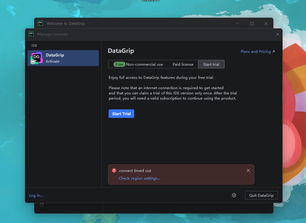The height and width of the screenshot is (223, 306).
Task: Click the 'connect timed out' message text
Action: pyautogui.click(x=135, y=171)
